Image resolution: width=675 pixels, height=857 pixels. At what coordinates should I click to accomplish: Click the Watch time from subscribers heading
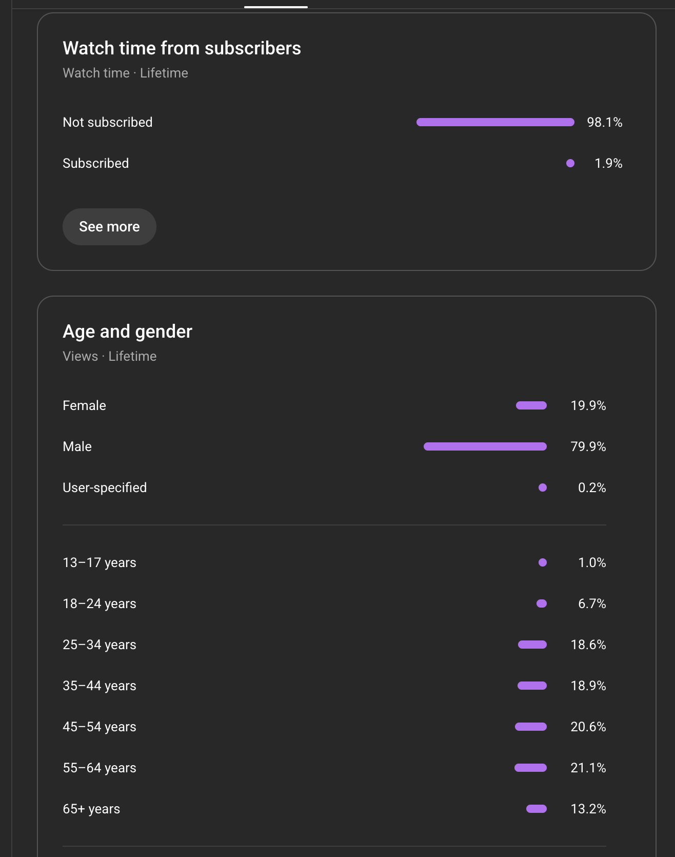pyautogui.click(x=182, y=48)
